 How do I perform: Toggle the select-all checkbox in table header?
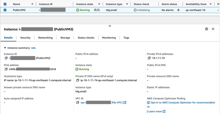[x=5, y=4]
